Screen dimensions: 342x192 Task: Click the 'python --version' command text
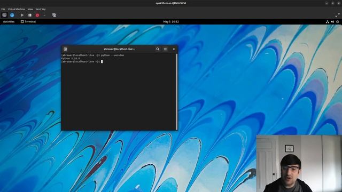112,55
